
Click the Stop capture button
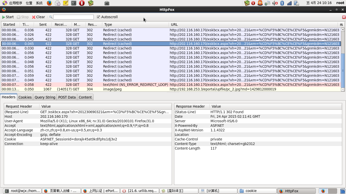pyautogui.click(x=23, y=17)
